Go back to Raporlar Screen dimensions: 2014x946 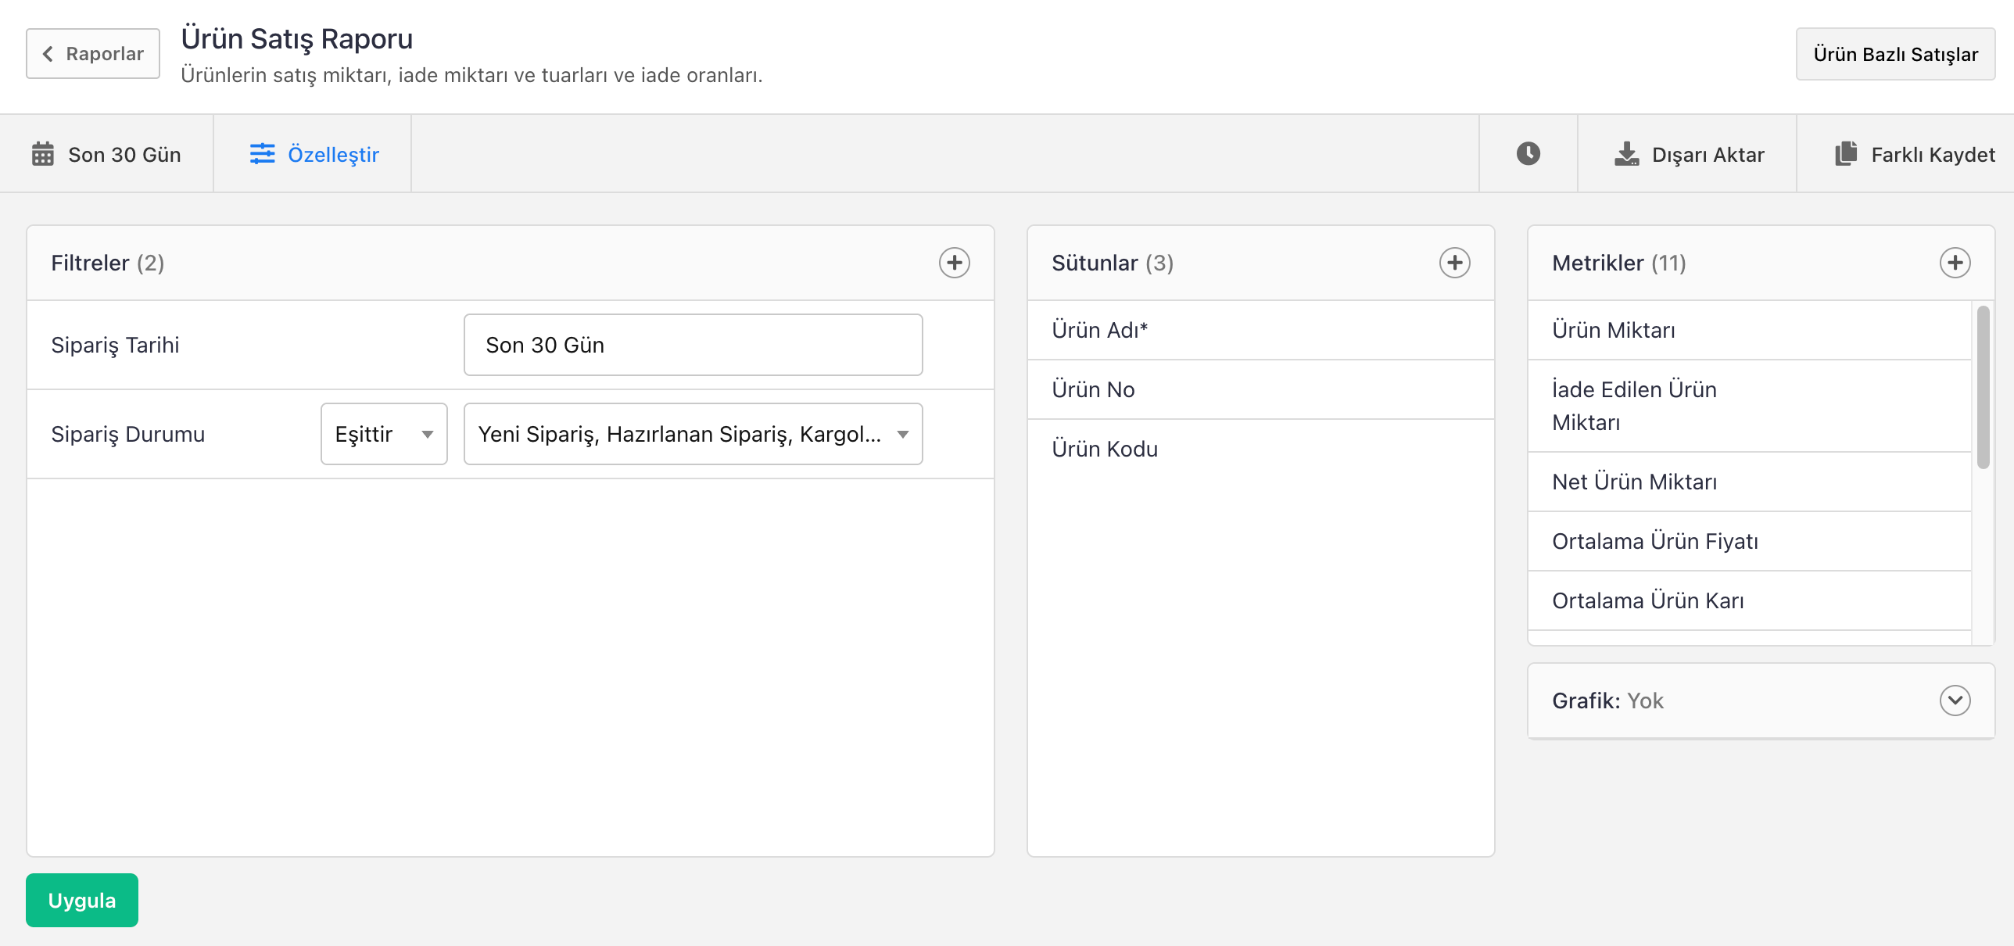[93, 54]
